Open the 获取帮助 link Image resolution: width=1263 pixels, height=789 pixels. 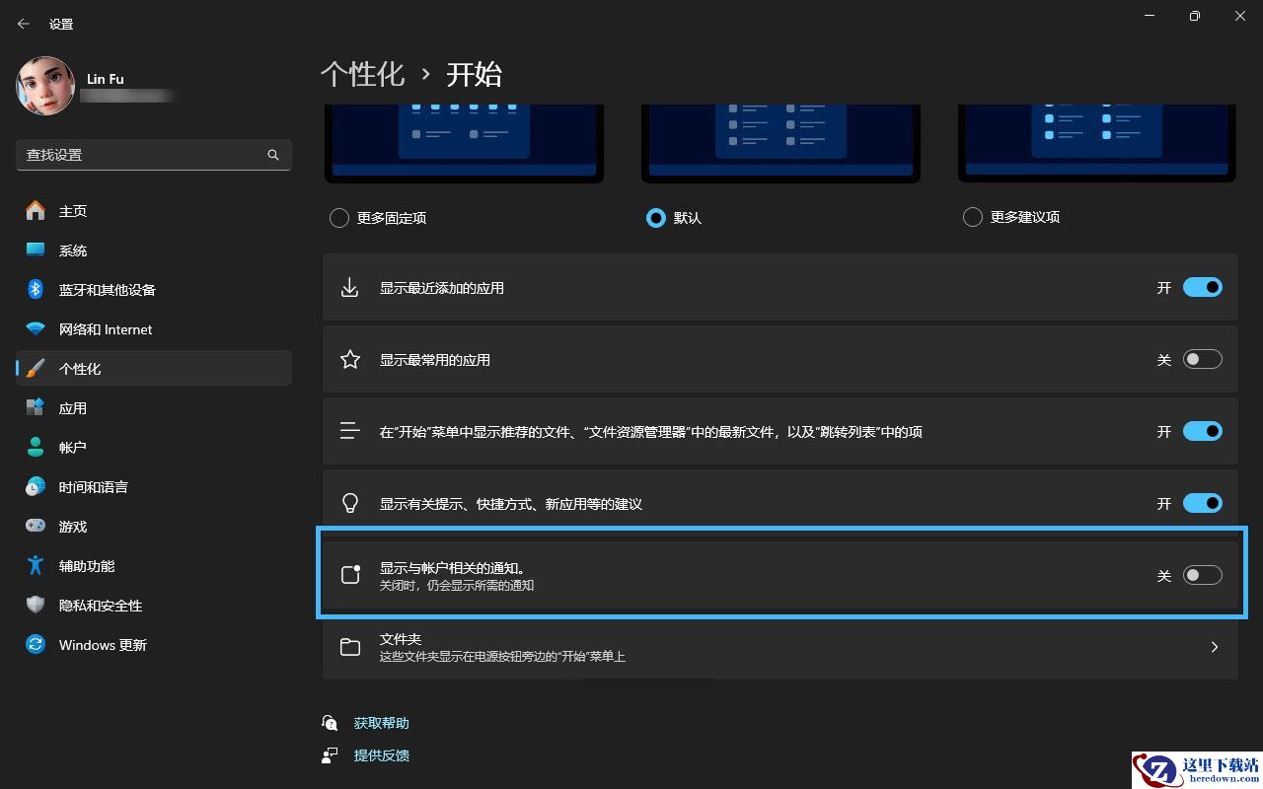(381, 723)
